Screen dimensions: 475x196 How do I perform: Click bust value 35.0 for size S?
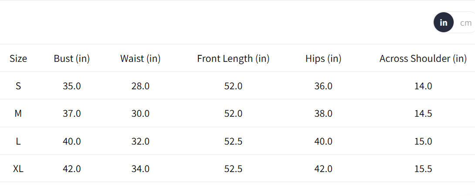pyautogui.click(x=72, y=86)
